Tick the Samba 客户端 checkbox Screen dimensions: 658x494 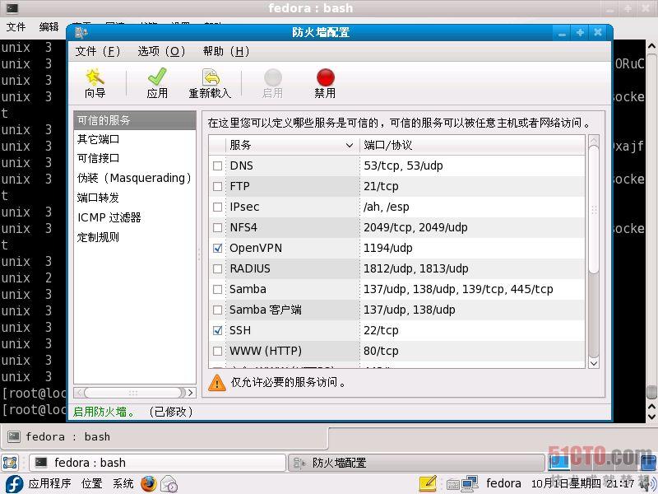(x=217, y=310)
